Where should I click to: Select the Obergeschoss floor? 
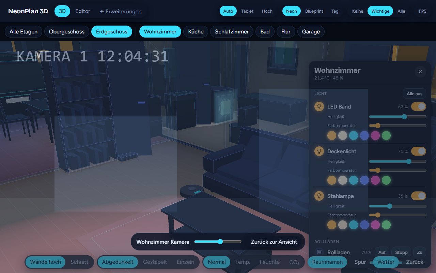67,32
